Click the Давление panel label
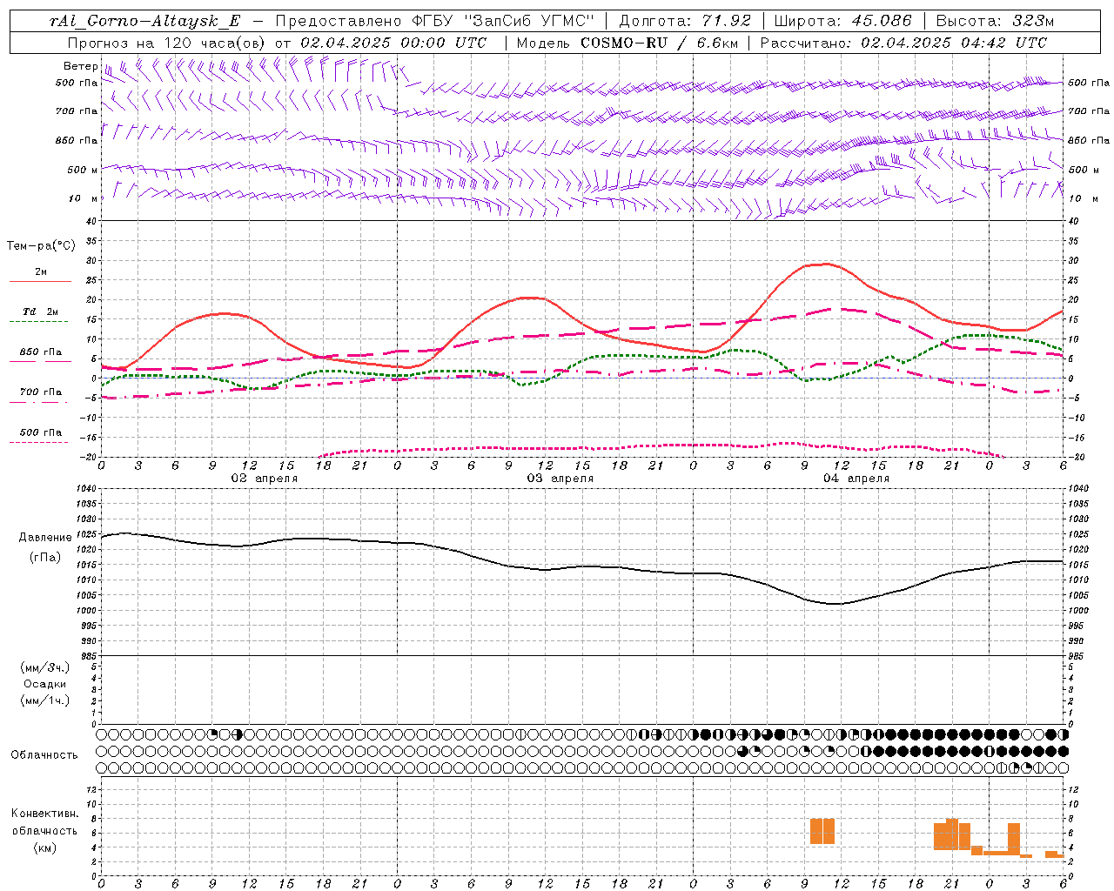 click(x=45, y=538)
